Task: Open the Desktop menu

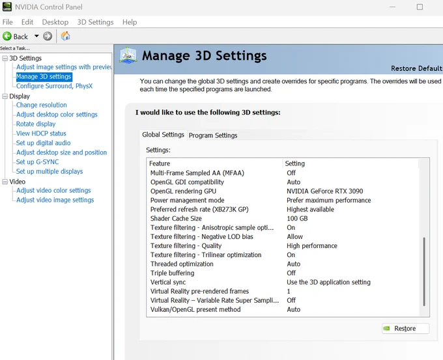Action: tap(55, 22)
